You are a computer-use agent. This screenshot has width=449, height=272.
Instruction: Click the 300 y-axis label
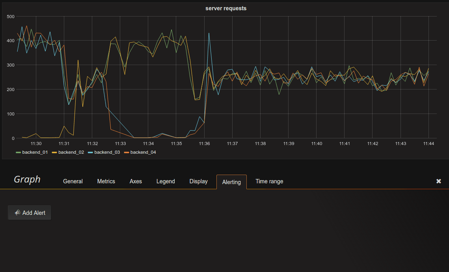click(11, 65)
